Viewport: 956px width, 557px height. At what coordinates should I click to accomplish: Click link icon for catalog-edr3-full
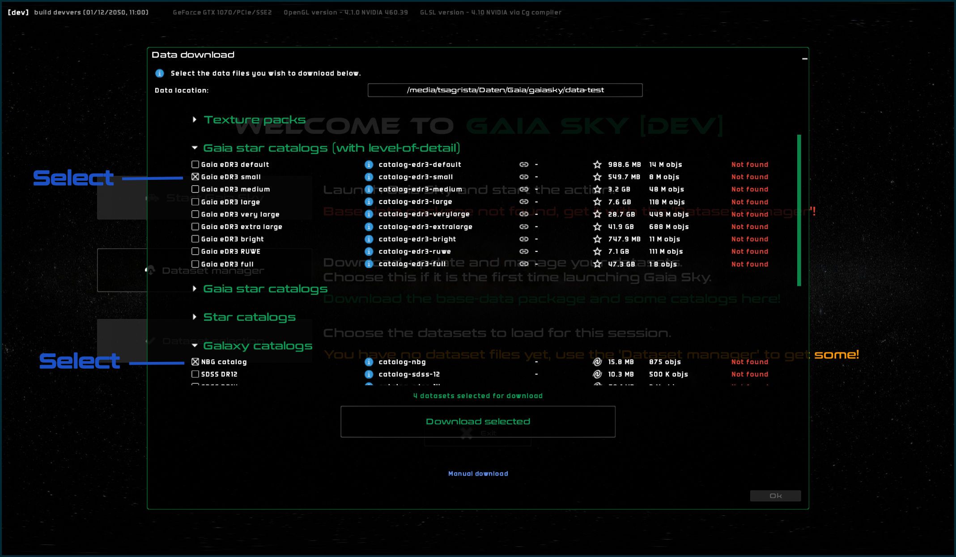[524, 264]
